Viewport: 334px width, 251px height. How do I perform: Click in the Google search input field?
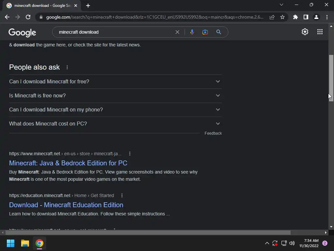pyautogui.click(x=115, y=32)
